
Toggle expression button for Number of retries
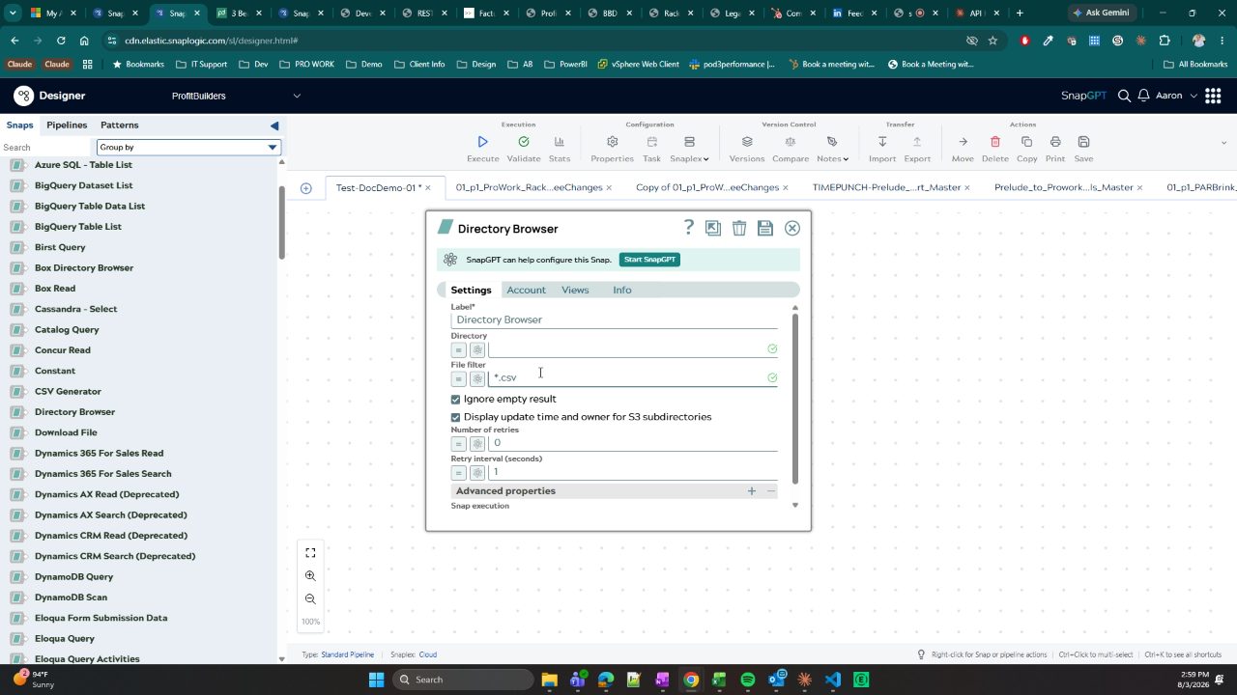click(x=459, y=444)
